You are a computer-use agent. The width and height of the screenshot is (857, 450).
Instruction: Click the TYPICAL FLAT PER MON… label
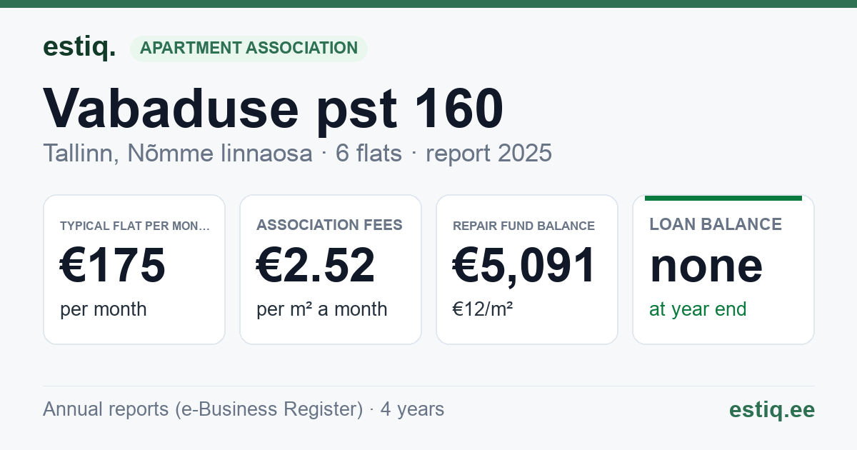click(x=135, y=226)
